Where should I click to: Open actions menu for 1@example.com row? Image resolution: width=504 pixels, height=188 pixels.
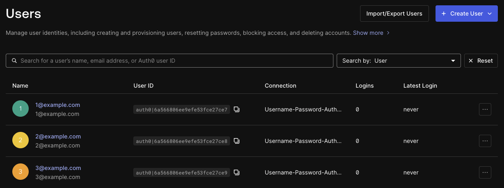[485, 109]
